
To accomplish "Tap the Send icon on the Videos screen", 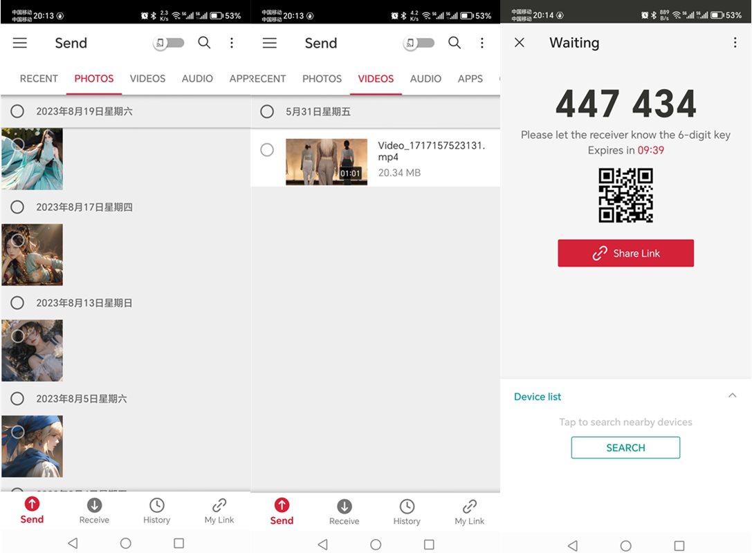I will tap(282, 512).
